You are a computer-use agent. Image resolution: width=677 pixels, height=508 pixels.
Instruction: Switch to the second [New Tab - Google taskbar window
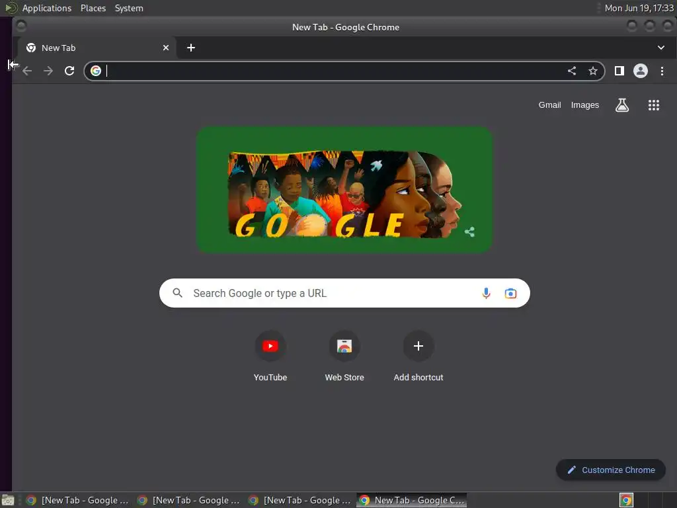pyautogui.click(x=189, y=500)
